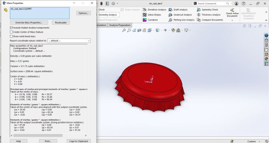Toggle Curvature display

point(150,20)
